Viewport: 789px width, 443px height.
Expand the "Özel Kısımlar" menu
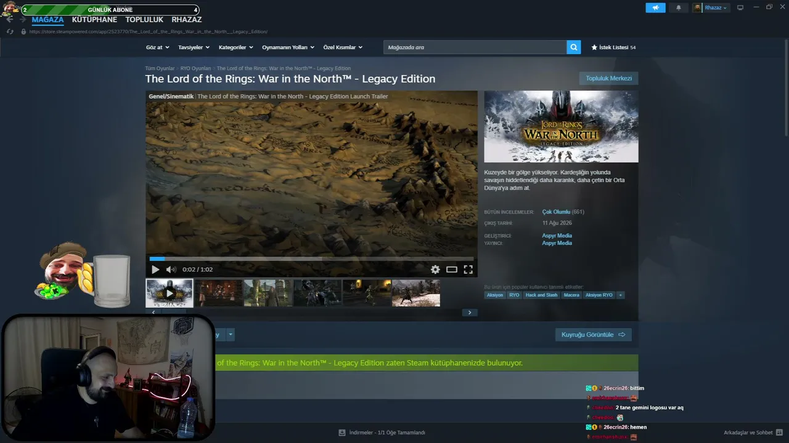(x=343, y=47)
